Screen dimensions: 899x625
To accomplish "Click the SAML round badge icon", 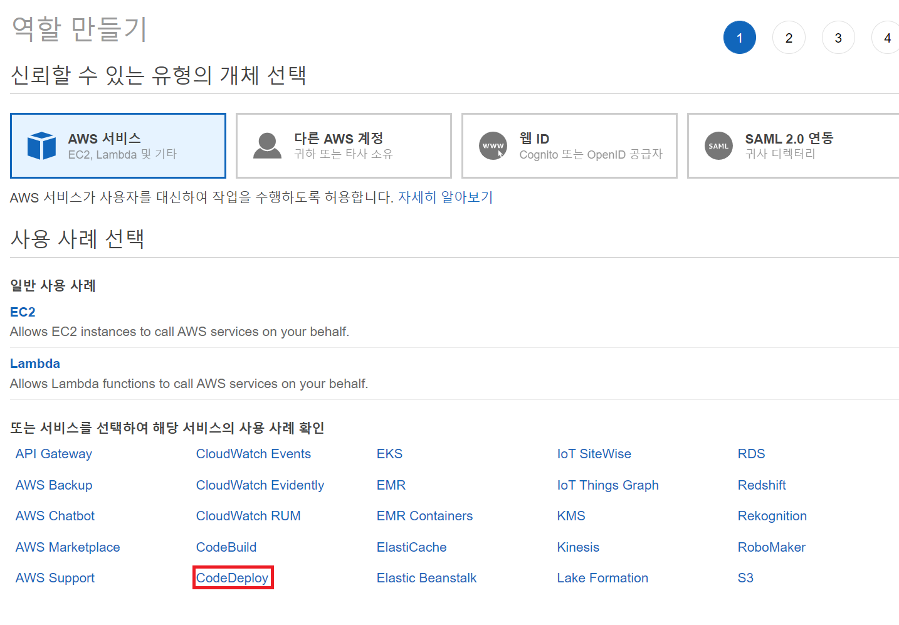I will click(x=718, y=146).
